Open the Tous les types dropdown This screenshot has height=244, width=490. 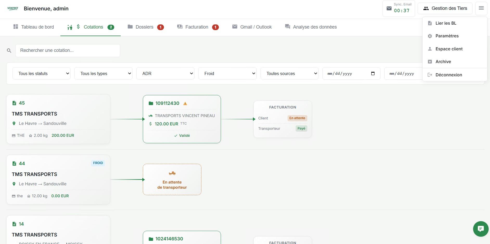[103, 73]
